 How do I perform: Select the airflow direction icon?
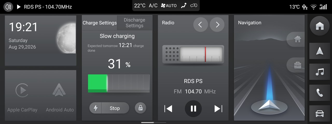pos(184,5)
